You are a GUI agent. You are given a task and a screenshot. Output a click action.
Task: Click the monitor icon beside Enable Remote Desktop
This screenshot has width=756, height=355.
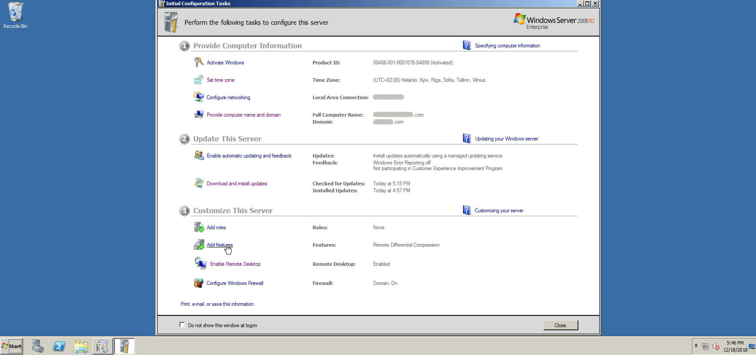[x=200, y=264]
